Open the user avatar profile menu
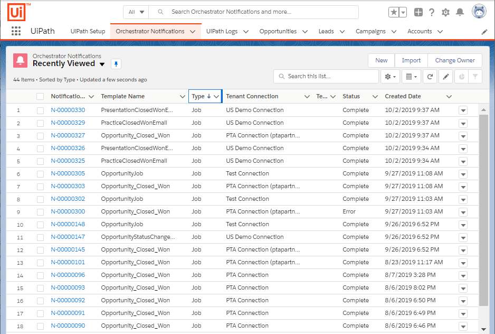495x334 pixels. click(x=479, y=12)
